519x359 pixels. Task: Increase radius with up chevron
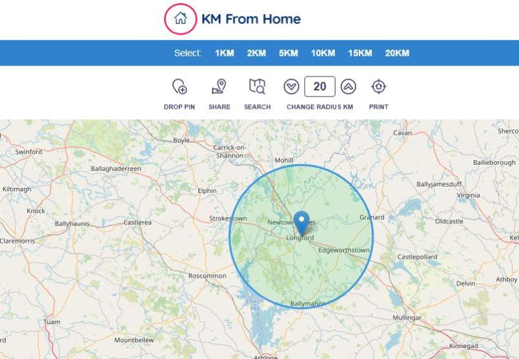348,87
